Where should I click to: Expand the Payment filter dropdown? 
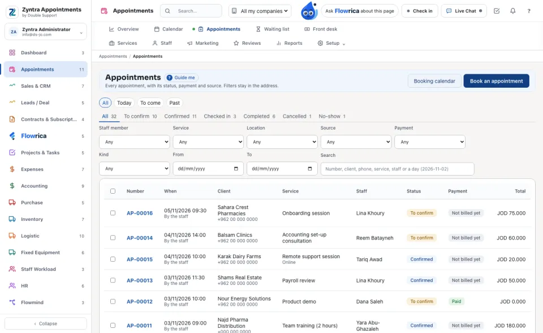click(x=430, y=142)
